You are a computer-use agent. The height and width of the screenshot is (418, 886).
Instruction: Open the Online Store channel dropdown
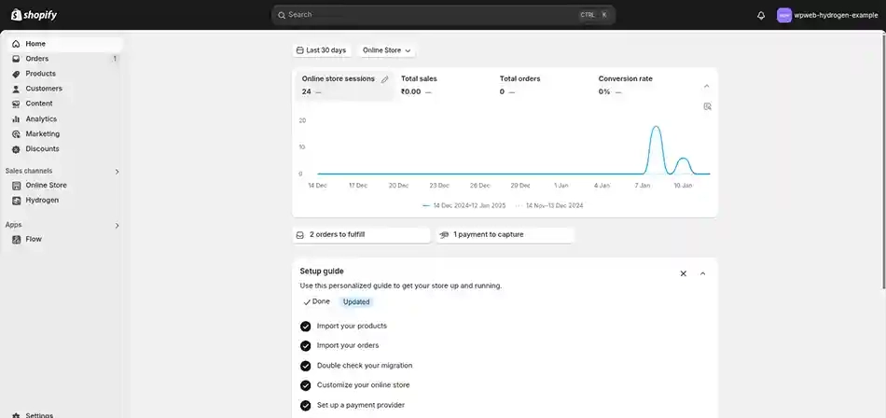pyautogui.click(x=386, y=50)
